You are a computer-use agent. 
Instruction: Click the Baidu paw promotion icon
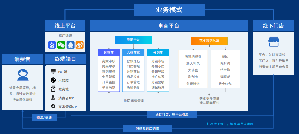coord(52,45)
